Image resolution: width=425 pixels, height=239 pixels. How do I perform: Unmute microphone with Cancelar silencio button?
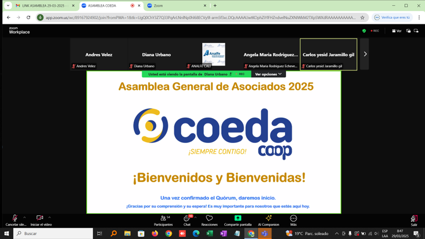click(15, 218)
